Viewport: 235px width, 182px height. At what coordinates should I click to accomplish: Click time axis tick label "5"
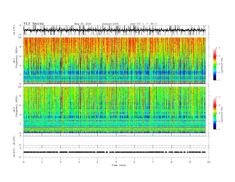(116, 162)
